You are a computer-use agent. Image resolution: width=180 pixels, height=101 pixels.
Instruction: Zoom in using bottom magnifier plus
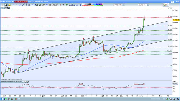click(178, 99)
